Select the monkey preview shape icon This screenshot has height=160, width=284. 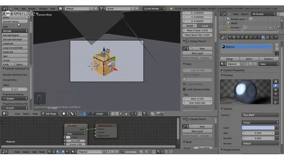(276, 94)
